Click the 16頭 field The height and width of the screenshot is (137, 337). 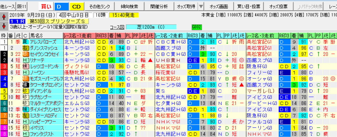click(101, 15)
